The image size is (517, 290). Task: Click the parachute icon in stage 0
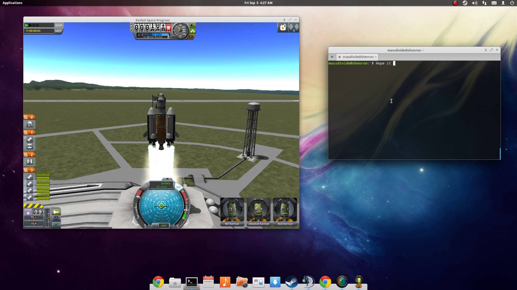tap(30, 124)
